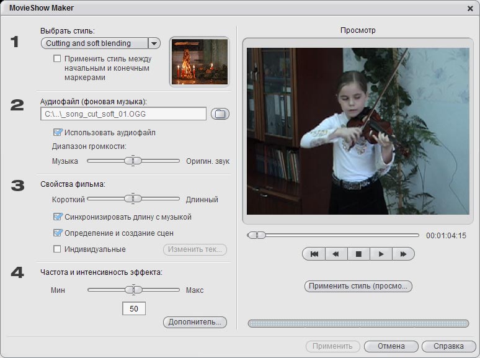Click the Отмена button
The height and width of the screenshot is (358, 480).
[x=391, y=346]
